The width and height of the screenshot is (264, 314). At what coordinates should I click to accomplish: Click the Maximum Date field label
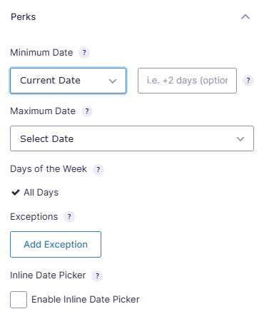[43, 111]
